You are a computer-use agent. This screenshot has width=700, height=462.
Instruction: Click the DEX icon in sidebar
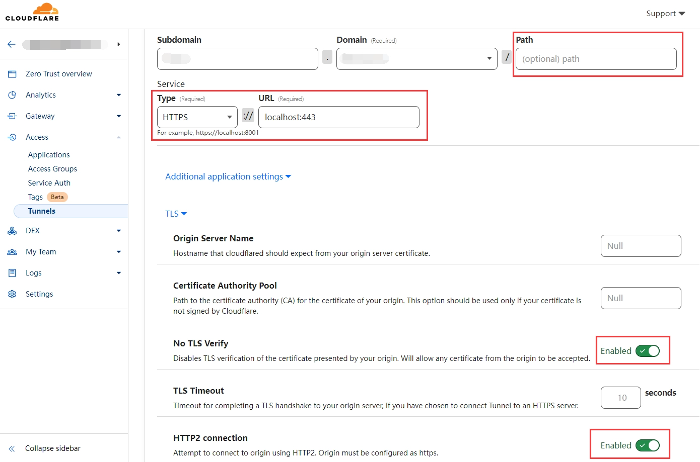[12, 231]
